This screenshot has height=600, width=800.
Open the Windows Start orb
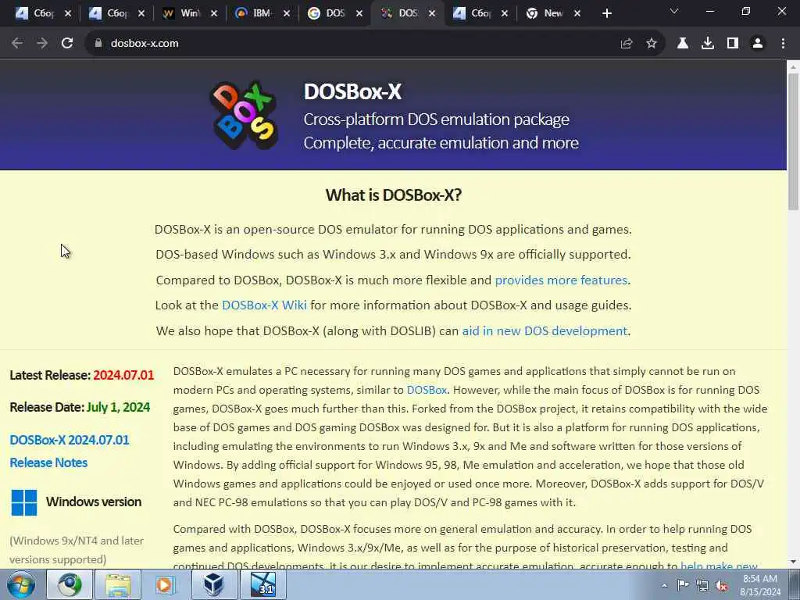[21, 584]
